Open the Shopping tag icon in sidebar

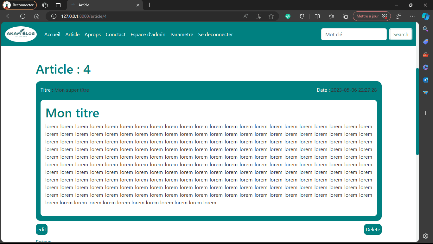[426, 42]
